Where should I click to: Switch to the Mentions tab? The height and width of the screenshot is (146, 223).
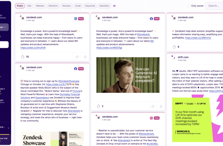pos(53,6)
